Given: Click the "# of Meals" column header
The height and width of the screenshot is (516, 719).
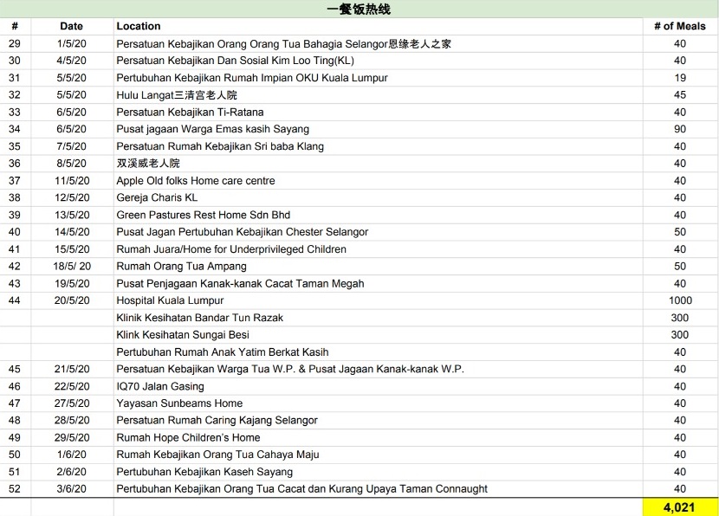Looking at the screenshot, I should tap(679, 26).
